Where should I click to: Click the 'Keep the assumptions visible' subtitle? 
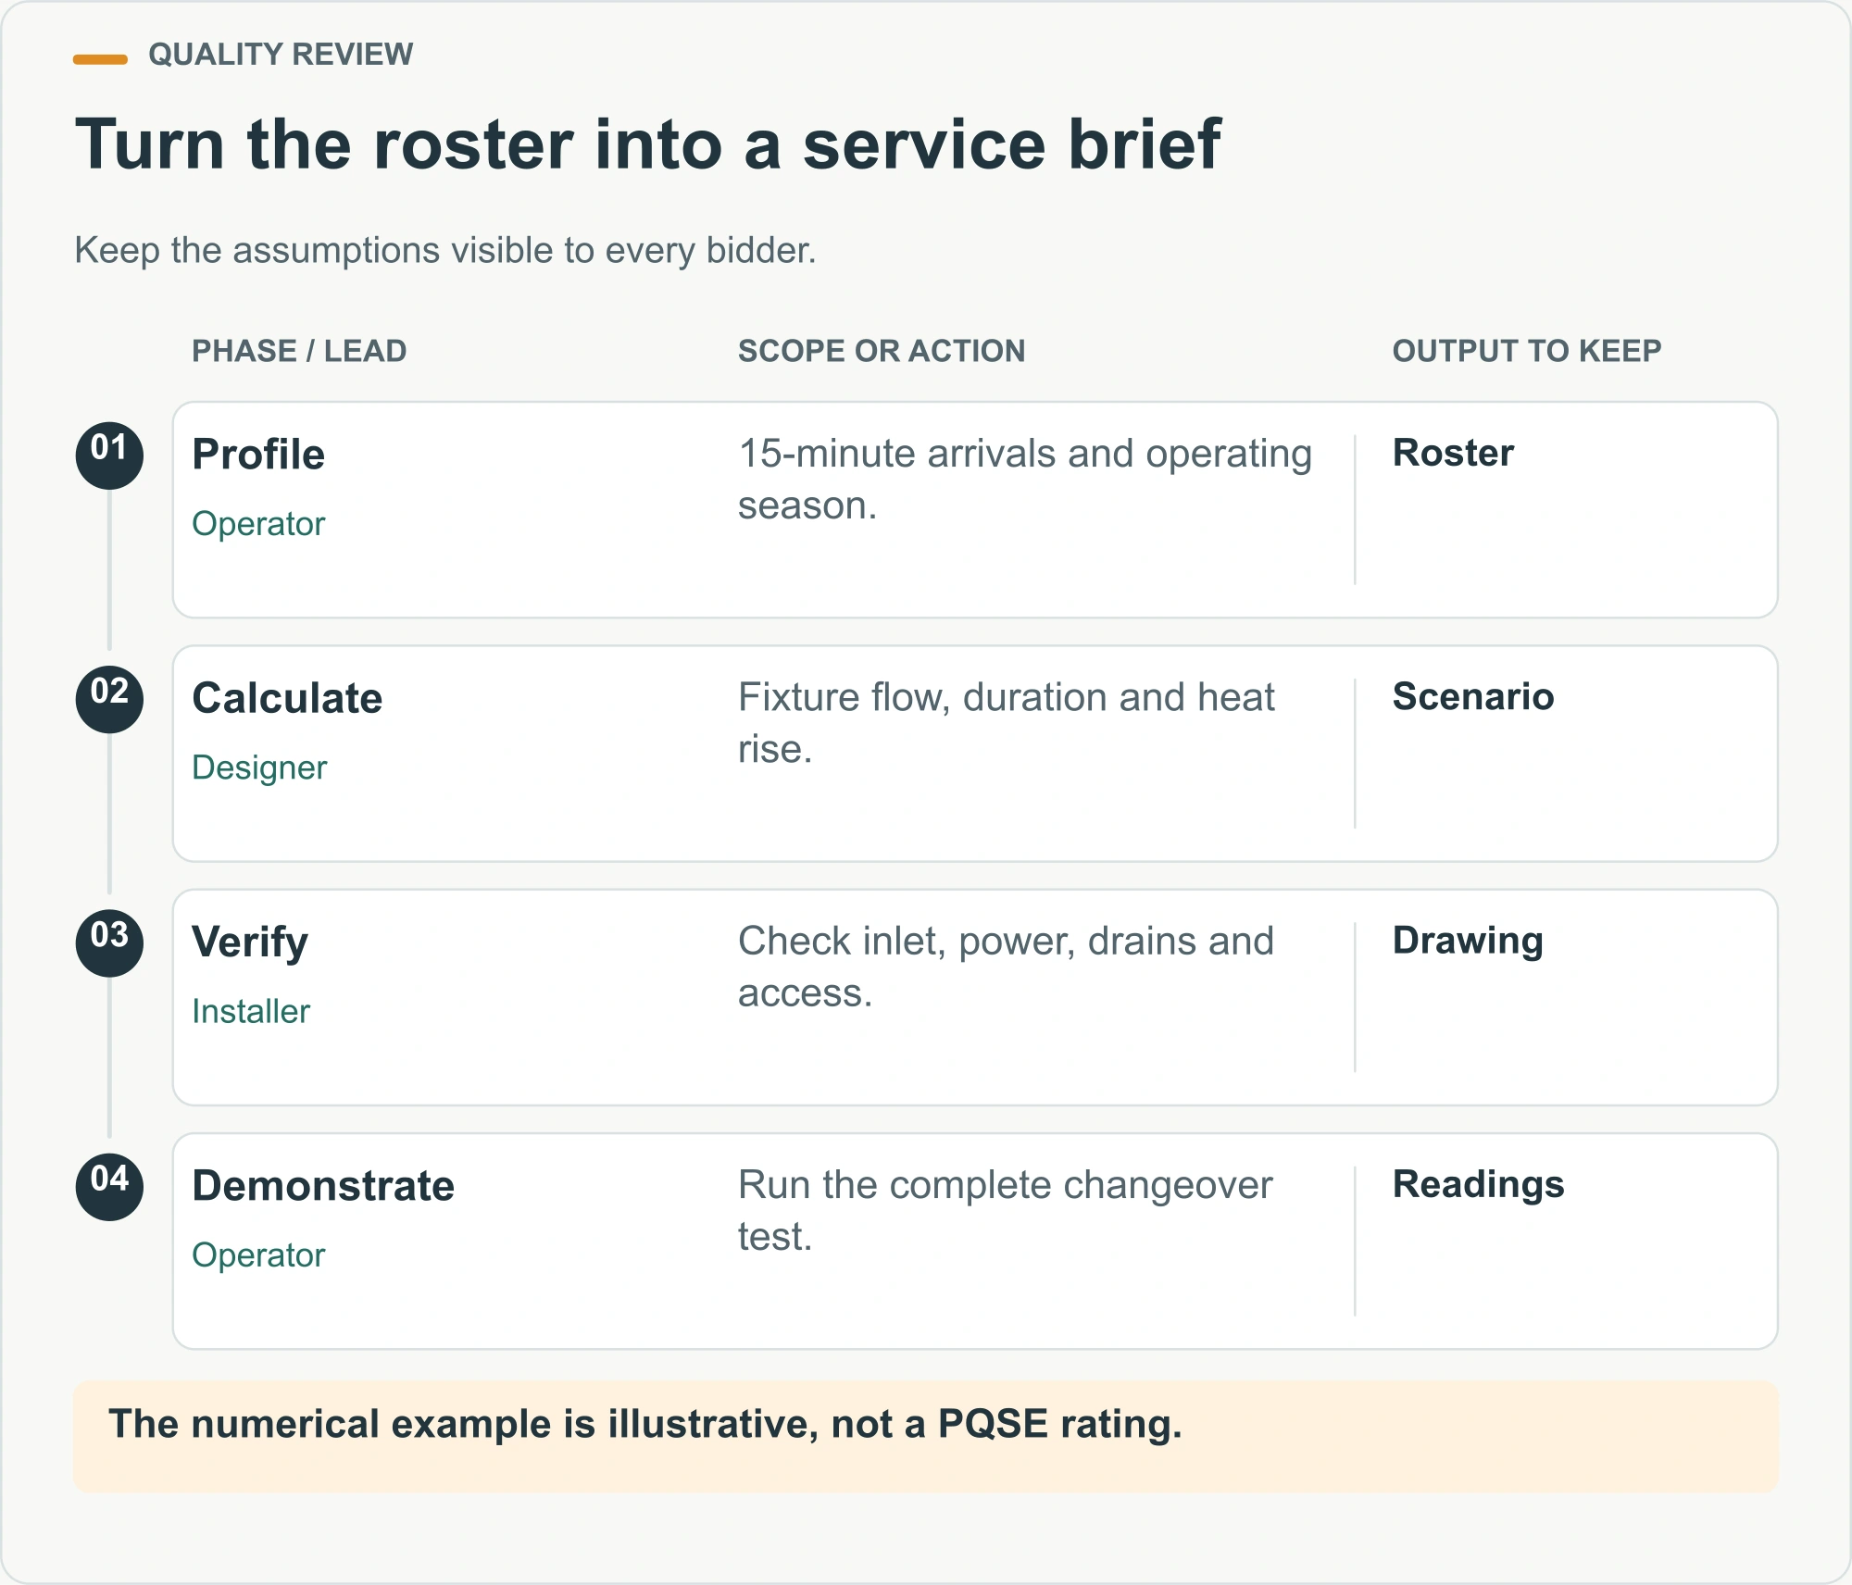click(x=445, y=250)
